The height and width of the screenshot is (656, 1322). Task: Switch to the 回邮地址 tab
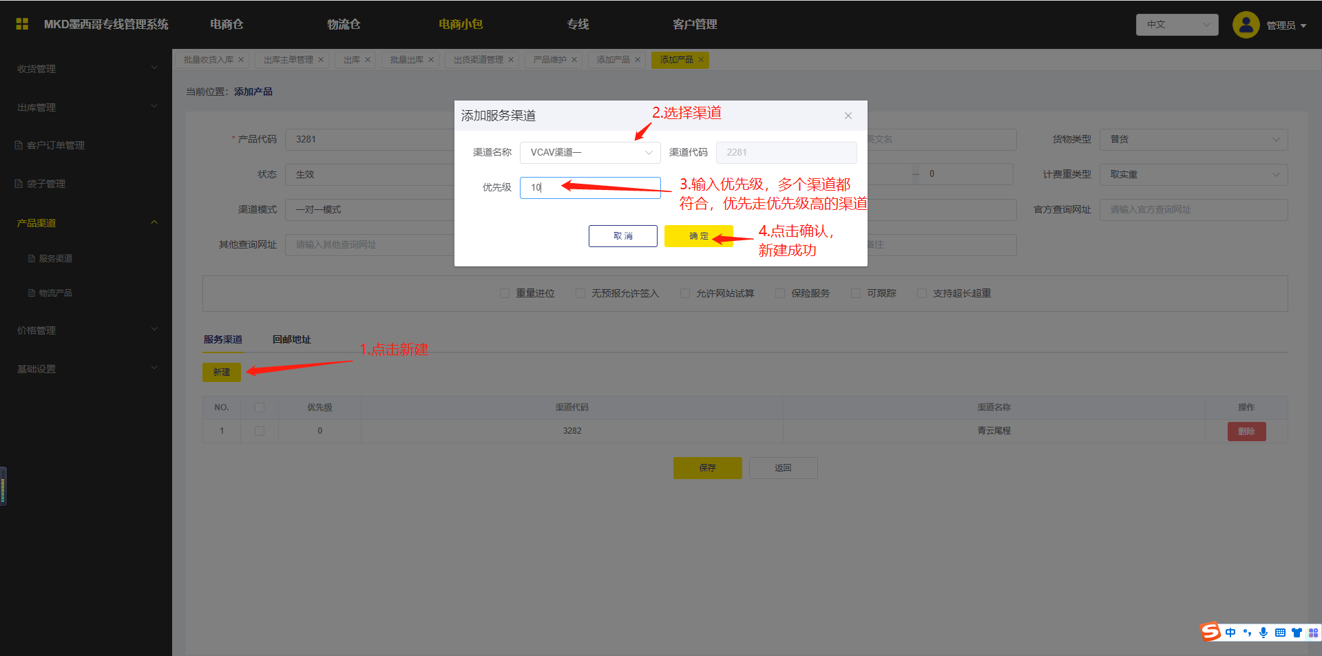[291, 339]
